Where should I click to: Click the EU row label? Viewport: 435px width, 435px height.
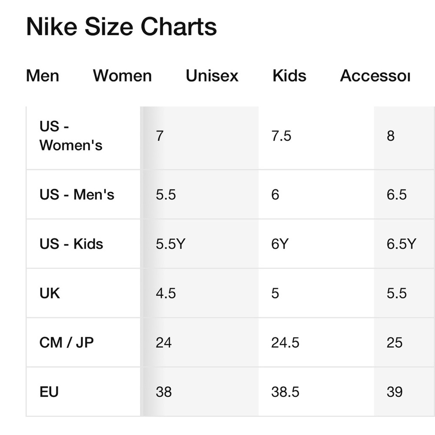49,392
